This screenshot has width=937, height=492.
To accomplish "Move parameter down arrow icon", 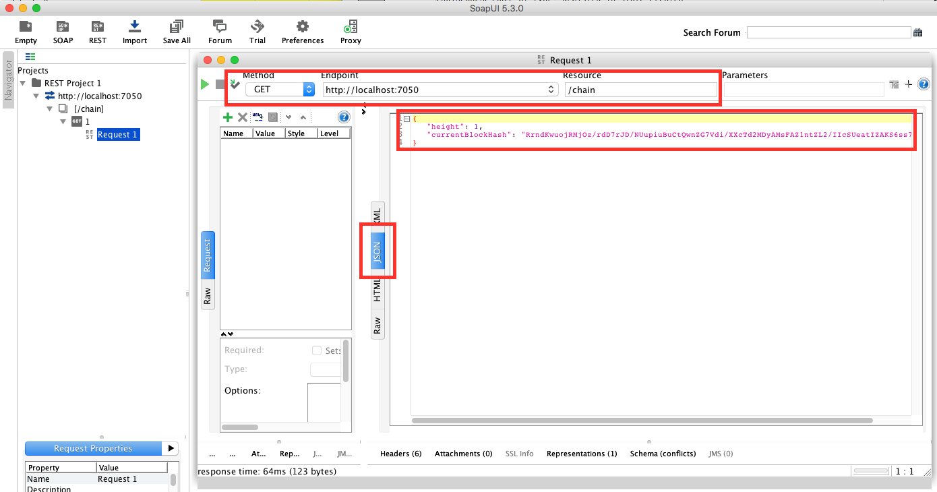I will click(x=289, y=117).
